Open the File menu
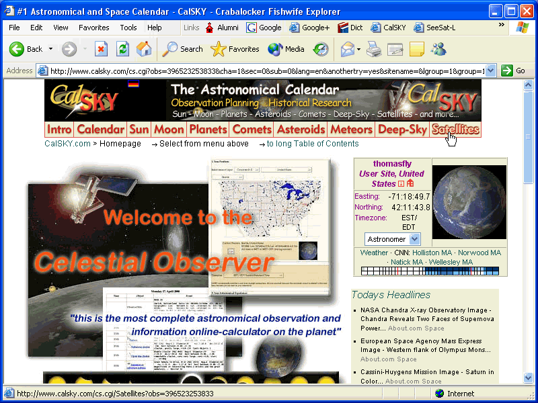 14,28
